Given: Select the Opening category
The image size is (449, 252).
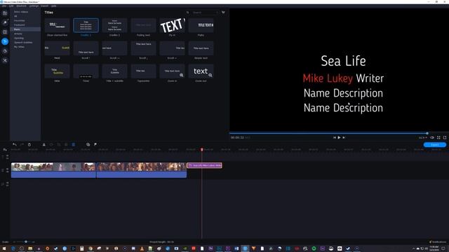Looking at the screenshot, I should coord(19,38).
